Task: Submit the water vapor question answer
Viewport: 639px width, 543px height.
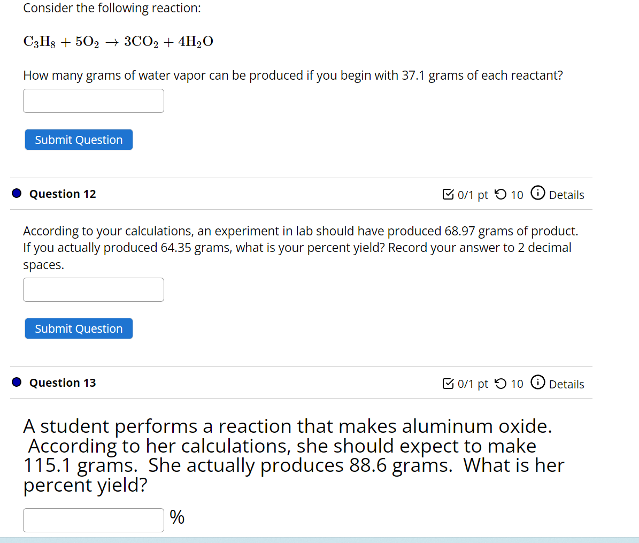Action: (78, 139)
